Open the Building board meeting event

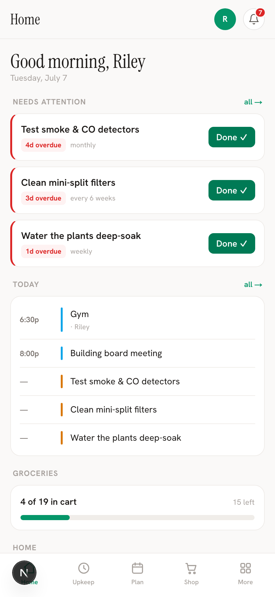point(137,353)
